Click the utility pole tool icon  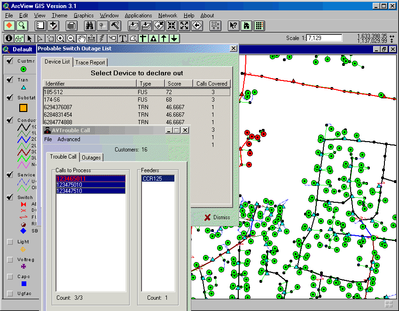pos(143,39)
